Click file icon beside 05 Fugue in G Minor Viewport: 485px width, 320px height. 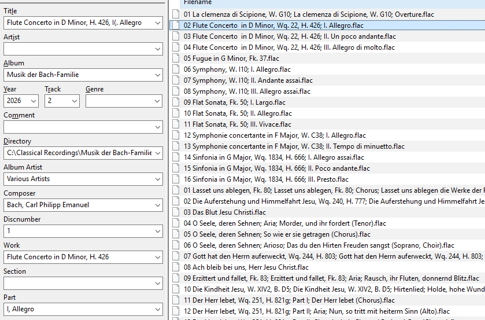click(177, 58)
